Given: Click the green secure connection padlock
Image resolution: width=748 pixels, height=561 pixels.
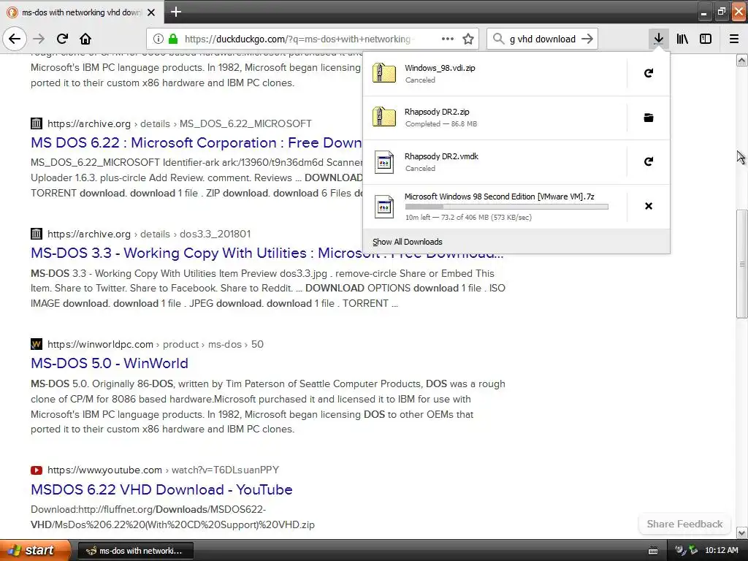Looking at the screenshot, I should [173, 39].
